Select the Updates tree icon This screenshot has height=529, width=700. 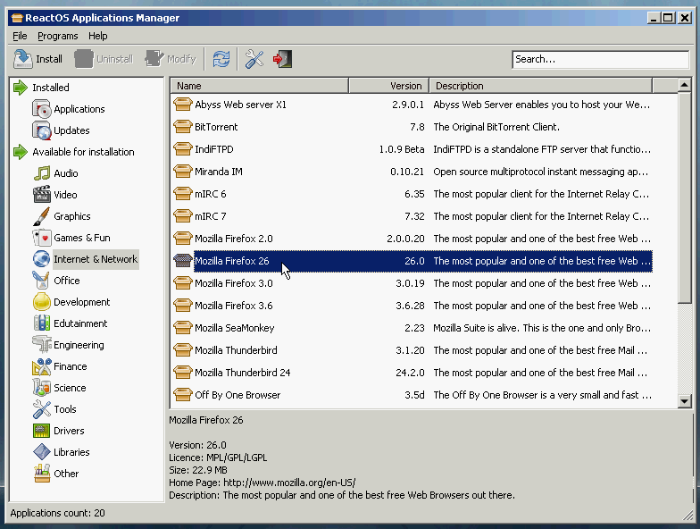[41, 130]
